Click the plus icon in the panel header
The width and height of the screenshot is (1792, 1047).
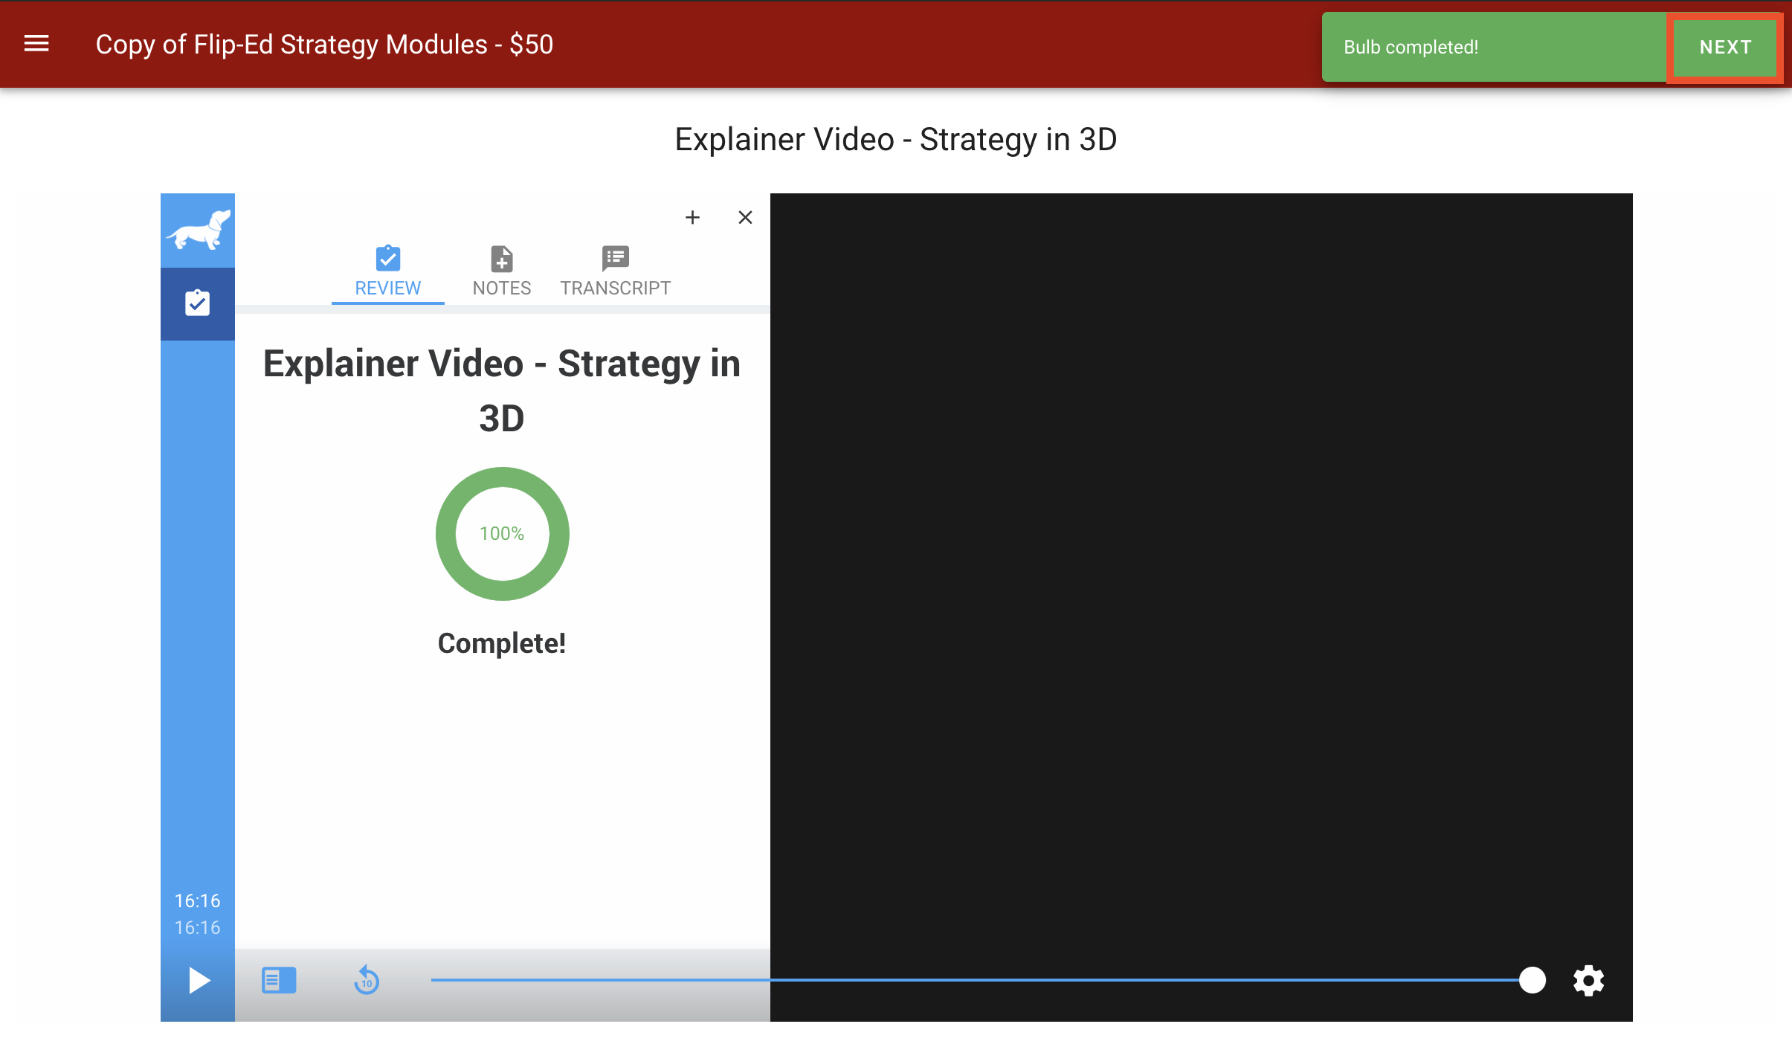[x=692, y=217]
